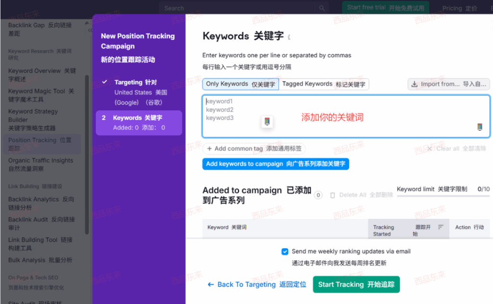Select the Only Keywords option
Viewport: 493px width, 304px height.
click(240, 84)
